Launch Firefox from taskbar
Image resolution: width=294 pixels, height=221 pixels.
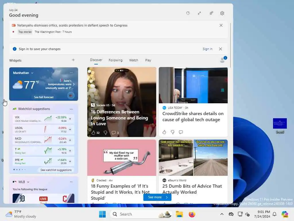tap(192, 214)
